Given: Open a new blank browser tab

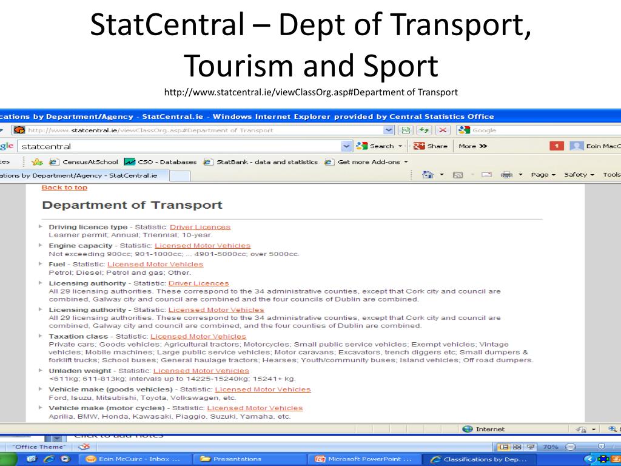Looking at the screenshot, I should coord(180,176).
